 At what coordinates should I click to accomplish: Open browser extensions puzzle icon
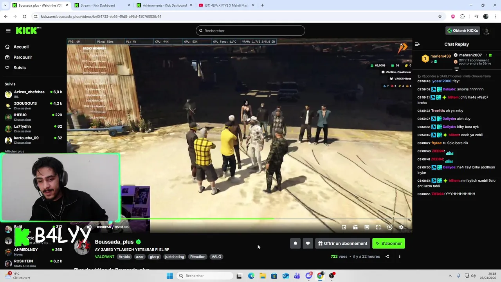463,16
